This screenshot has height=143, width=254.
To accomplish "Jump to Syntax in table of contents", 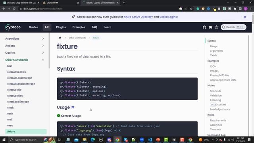I will [x=212, y=41].
